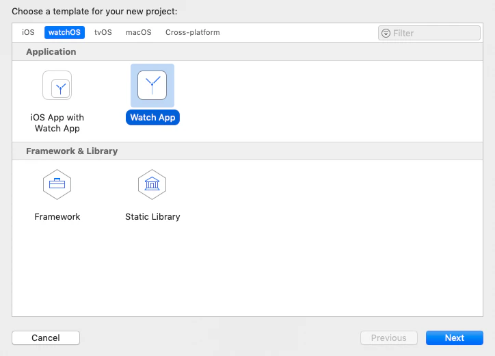Choose the Framework briefcase icon

tap(57, 184)
